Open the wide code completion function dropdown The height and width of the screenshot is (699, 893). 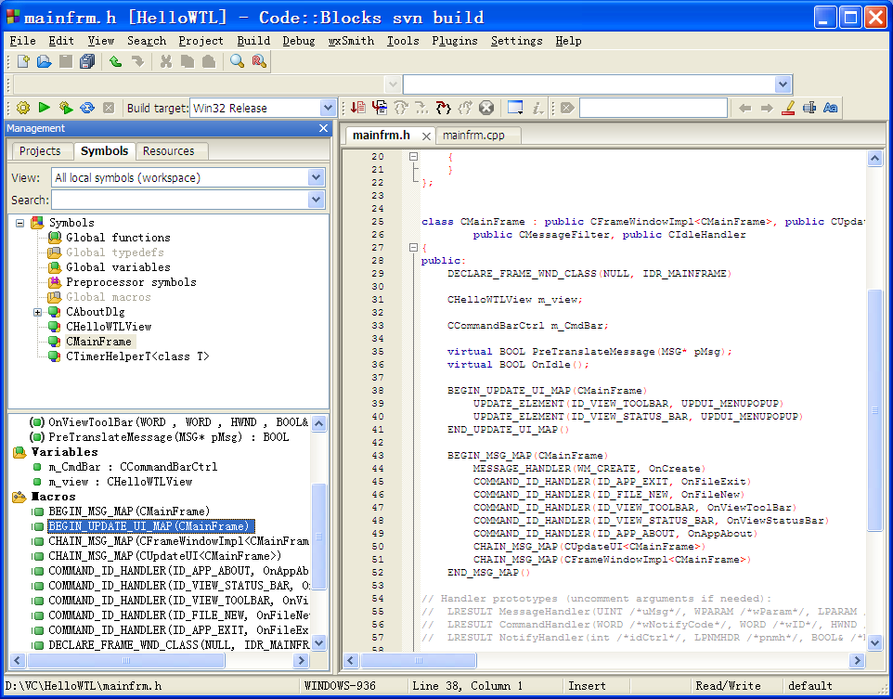coord(783,84)
